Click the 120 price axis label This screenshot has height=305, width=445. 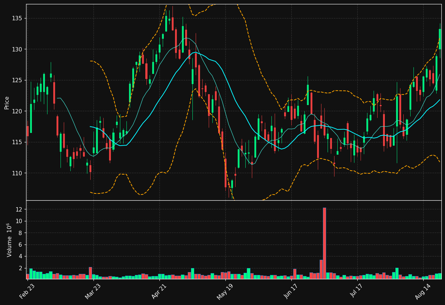[17, 111]
